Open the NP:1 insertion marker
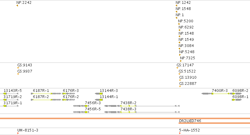Image resolution: width=250 pixels, height=135 pixels. [176, 18]
